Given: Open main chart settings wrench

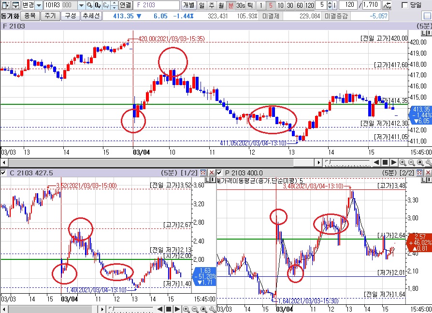Looking at the screenshot, I should pos(429,163).
